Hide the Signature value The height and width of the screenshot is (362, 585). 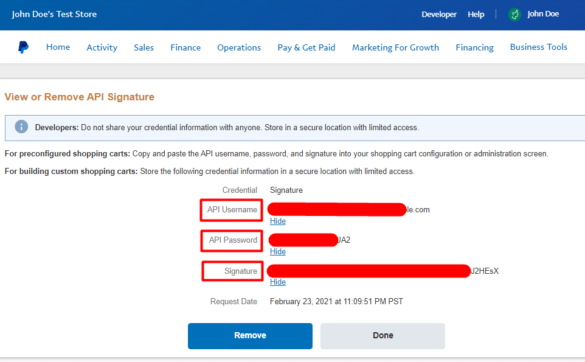click(277, 282)
